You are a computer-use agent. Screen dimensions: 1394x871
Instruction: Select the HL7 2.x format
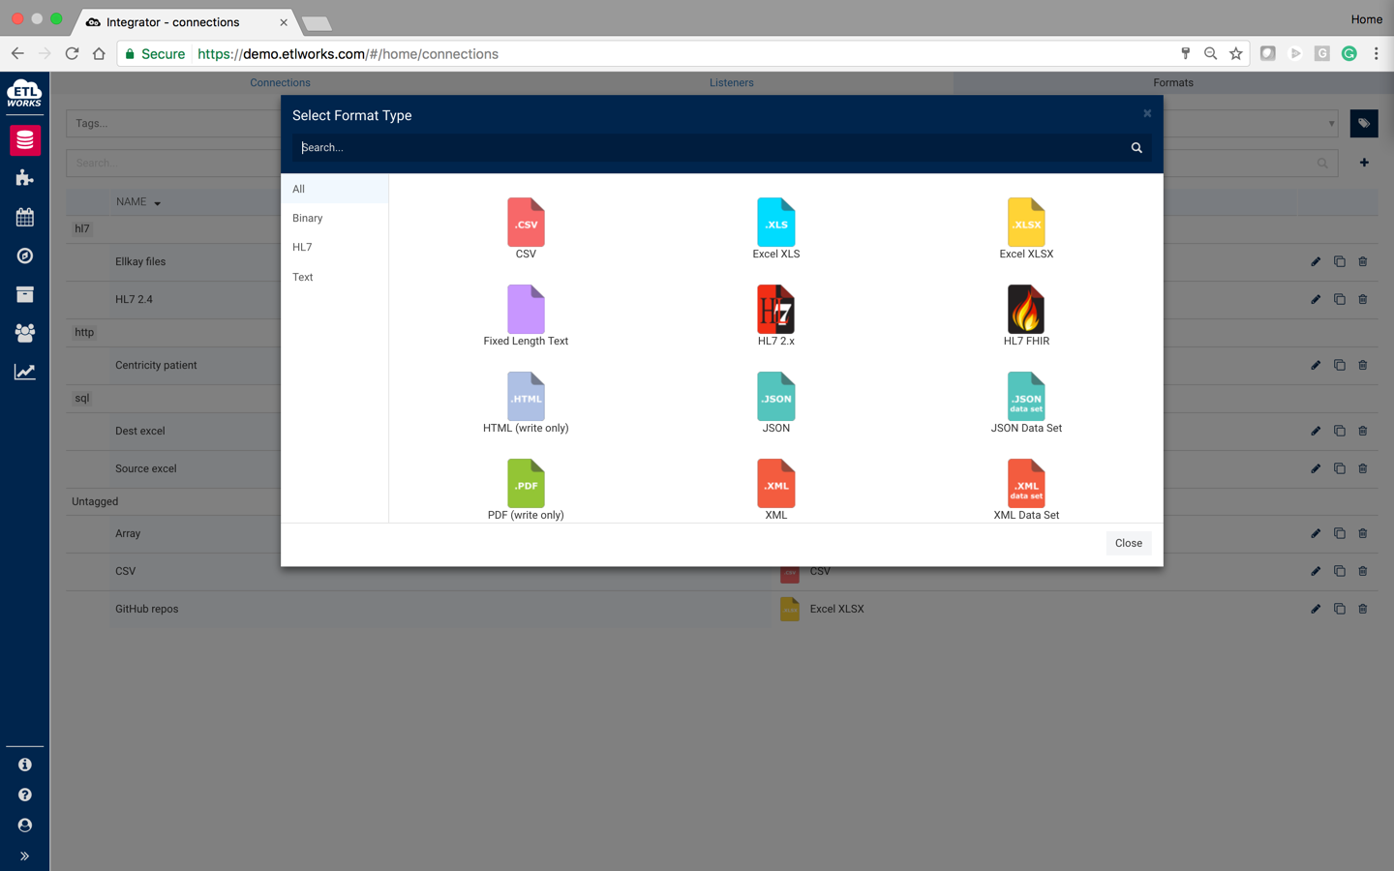(x=775, y=310)
